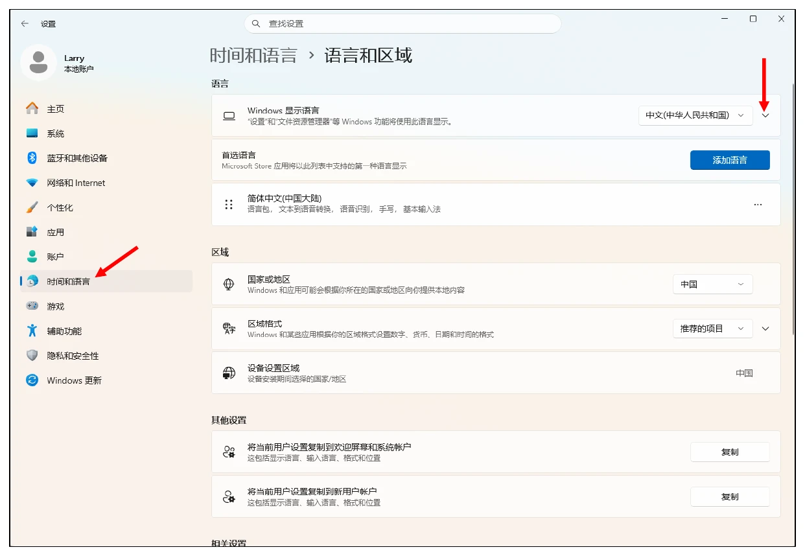The height and width of the screenshot is (556, 805).
Task: Open the 中文(中华人民共和国) display language dropdown
Action: (x=695, y=115)
